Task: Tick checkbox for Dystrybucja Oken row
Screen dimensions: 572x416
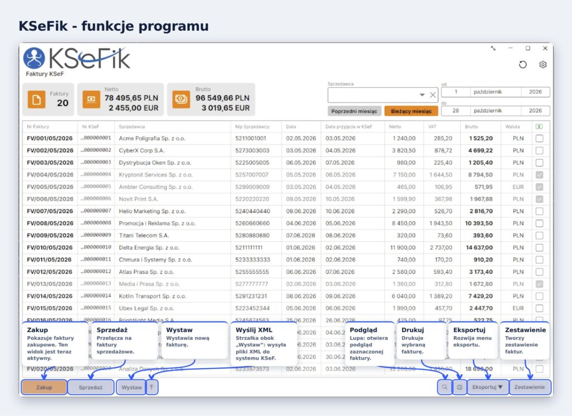Action: click(x=539, y=162)
